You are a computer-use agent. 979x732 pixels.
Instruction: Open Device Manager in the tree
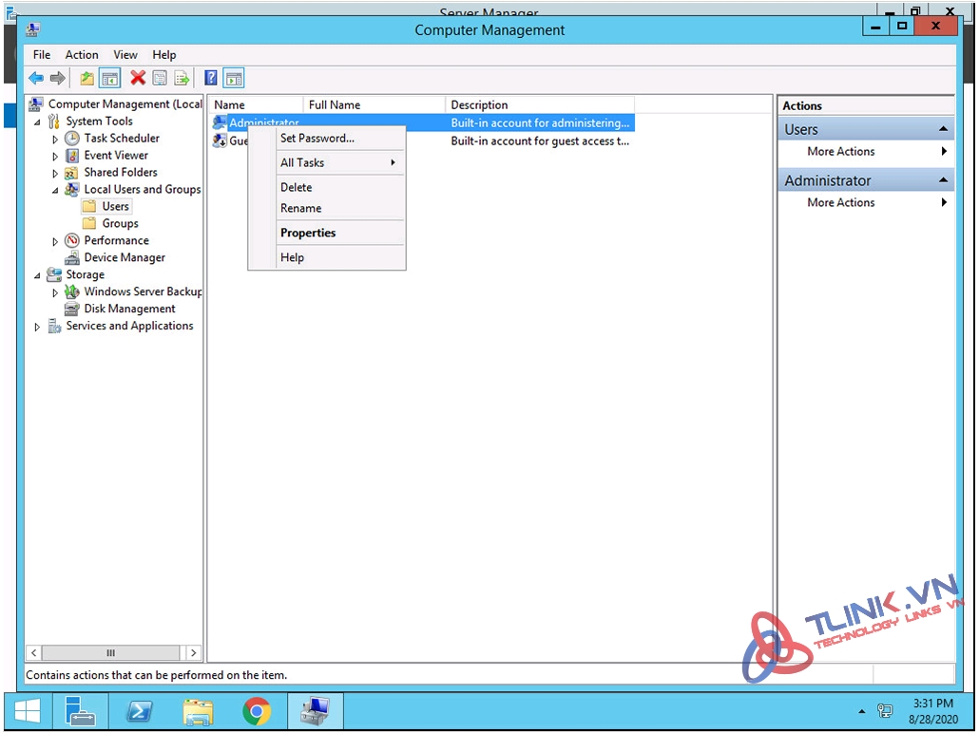pyautogui.click(x=125, y=257)
